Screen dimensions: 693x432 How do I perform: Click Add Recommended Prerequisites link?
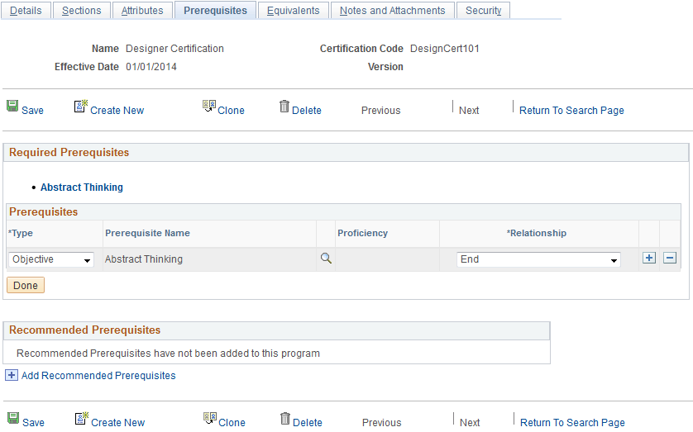coord(98,376)
